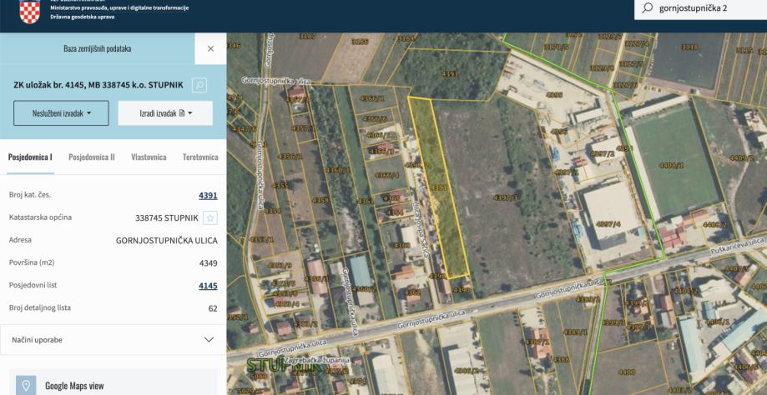The width and height of the screenshot is (767, 395).
Task: Click the Croatian coat of arms logo
Action: click(29, 11)
